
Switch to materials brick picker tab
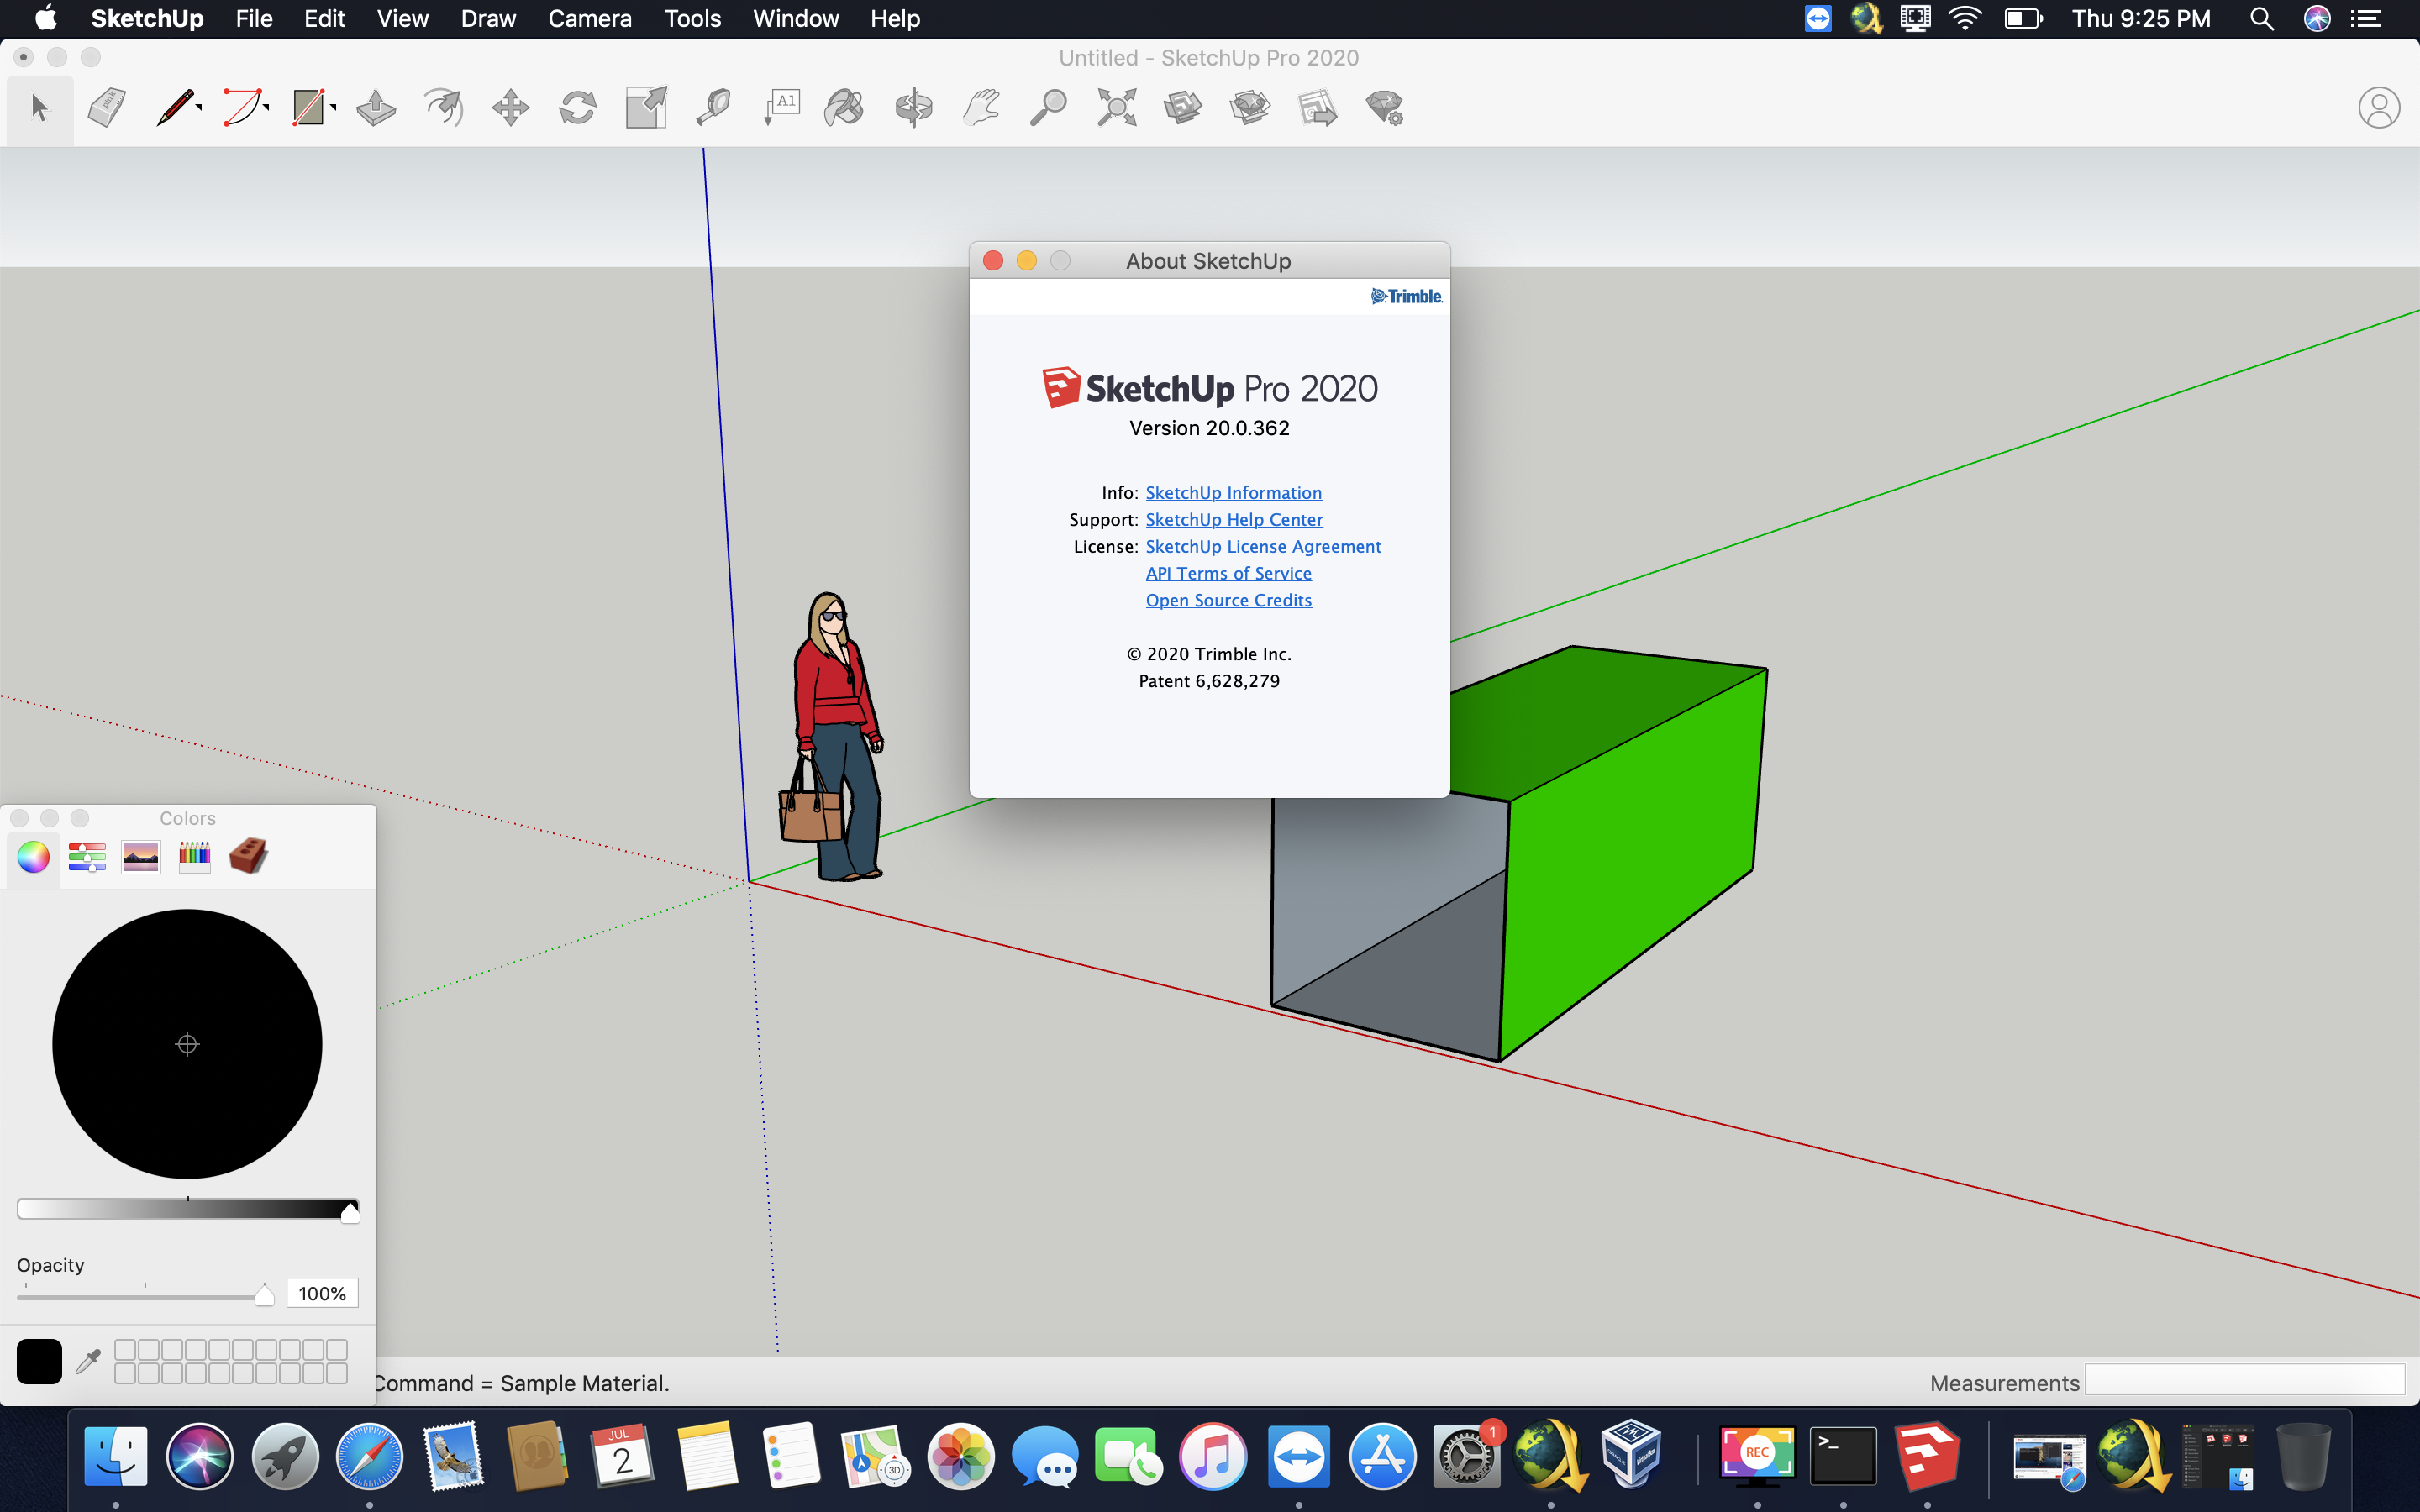pos(248,856)
